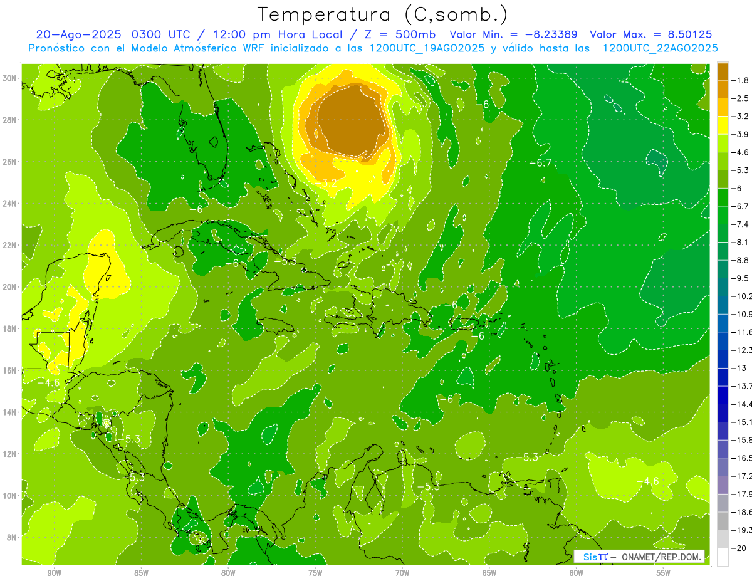752x581 pixels.
Task: Click the '60W' longitude axis label
Action: click(x=577, y=573)
